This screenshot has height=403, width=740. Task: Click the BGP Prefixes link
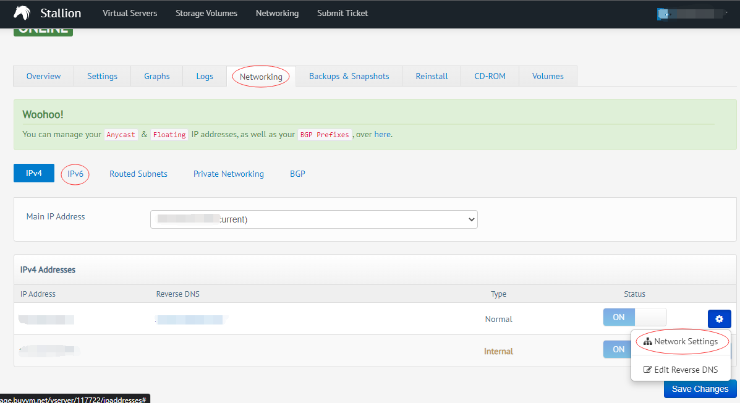(325, 134)
